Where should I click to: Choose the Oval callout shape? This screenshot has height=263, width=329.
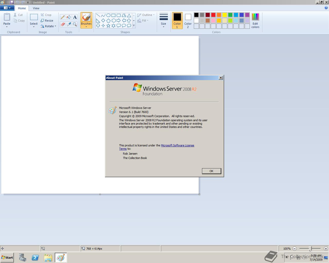point(124,25)
